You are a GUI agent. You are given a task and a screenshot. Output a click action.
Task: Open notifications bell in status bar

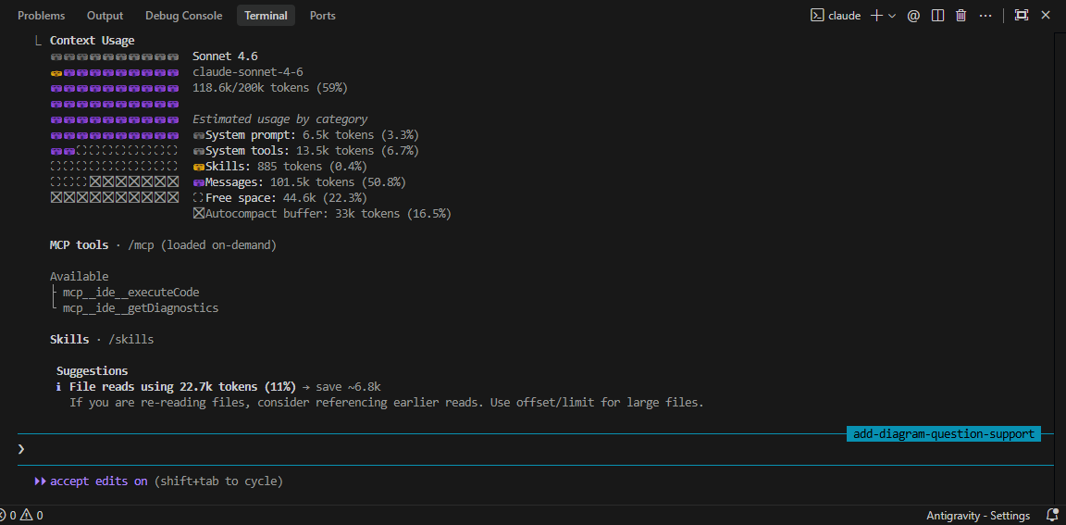1052,516
